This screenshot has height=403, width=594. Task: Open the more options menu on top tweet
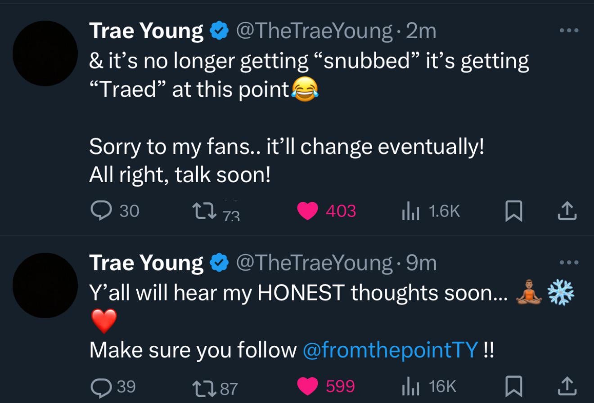(x=569, y=30)
